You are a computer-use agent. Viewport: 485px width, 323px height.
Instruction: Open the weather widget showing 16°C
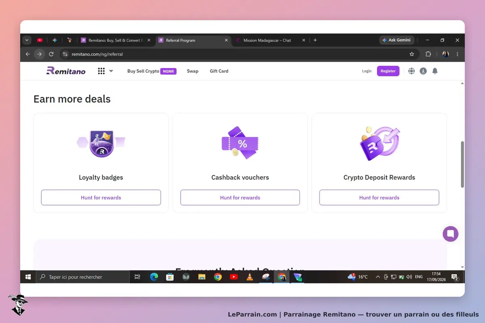pyautogui.click(x=358, y=277)
